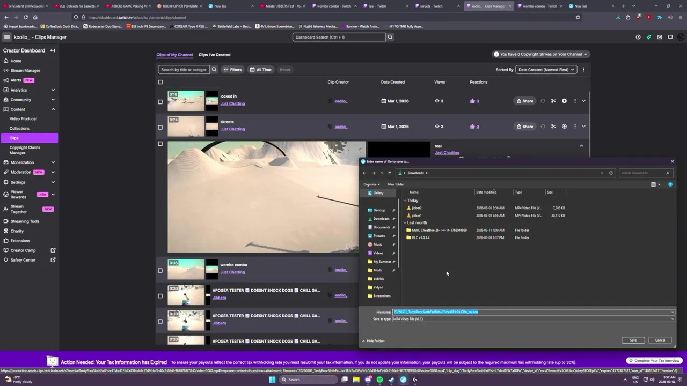The image size is (687, 386).
Task: Go back in Save dialog navigation
Action: tap(364, 173)
